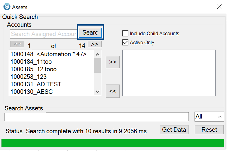
Task: Move selected account to right list
Action: pyautogui.click(x=113, y=62)
